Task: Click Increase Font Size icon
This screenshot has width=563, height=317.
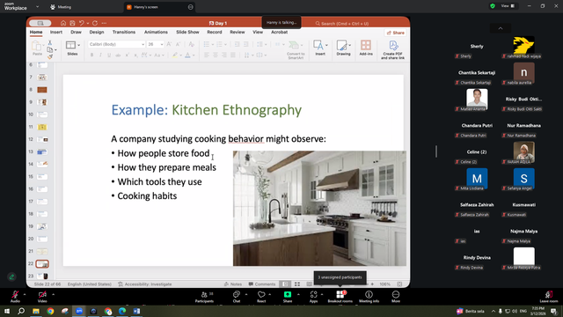Action: [169, 44]
